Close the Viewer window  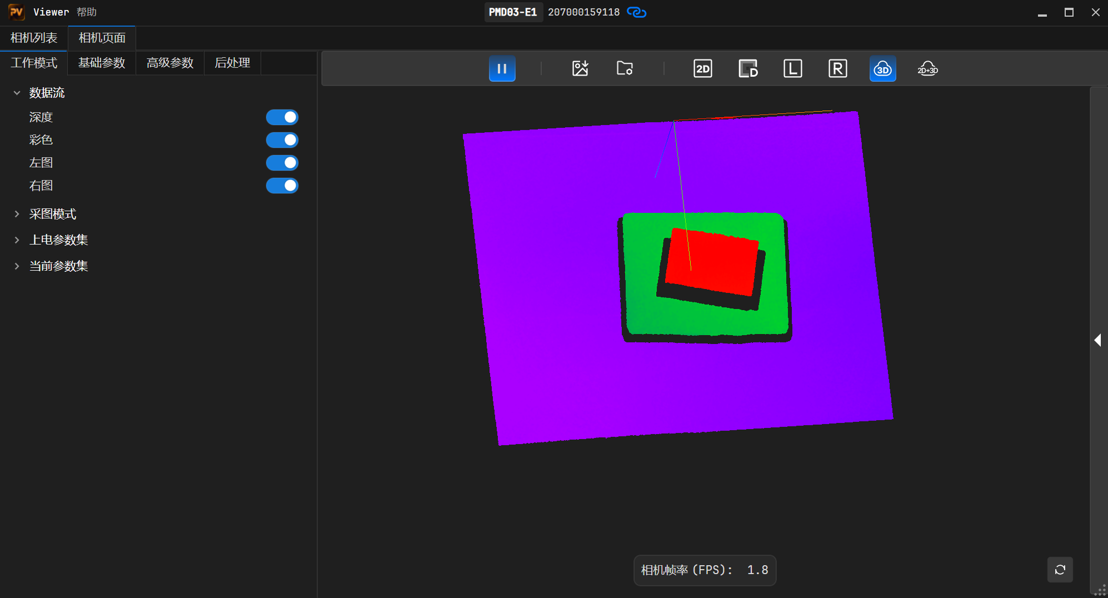[1096, 12]
